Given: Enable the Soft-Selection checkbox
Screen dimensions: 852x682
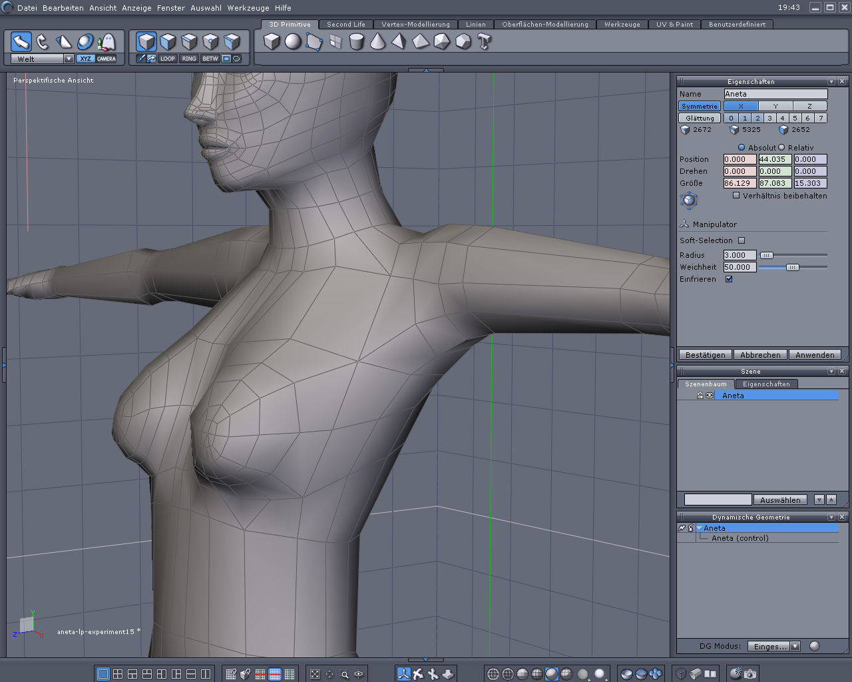Looking at the screenshot, I should pos(742,240).
